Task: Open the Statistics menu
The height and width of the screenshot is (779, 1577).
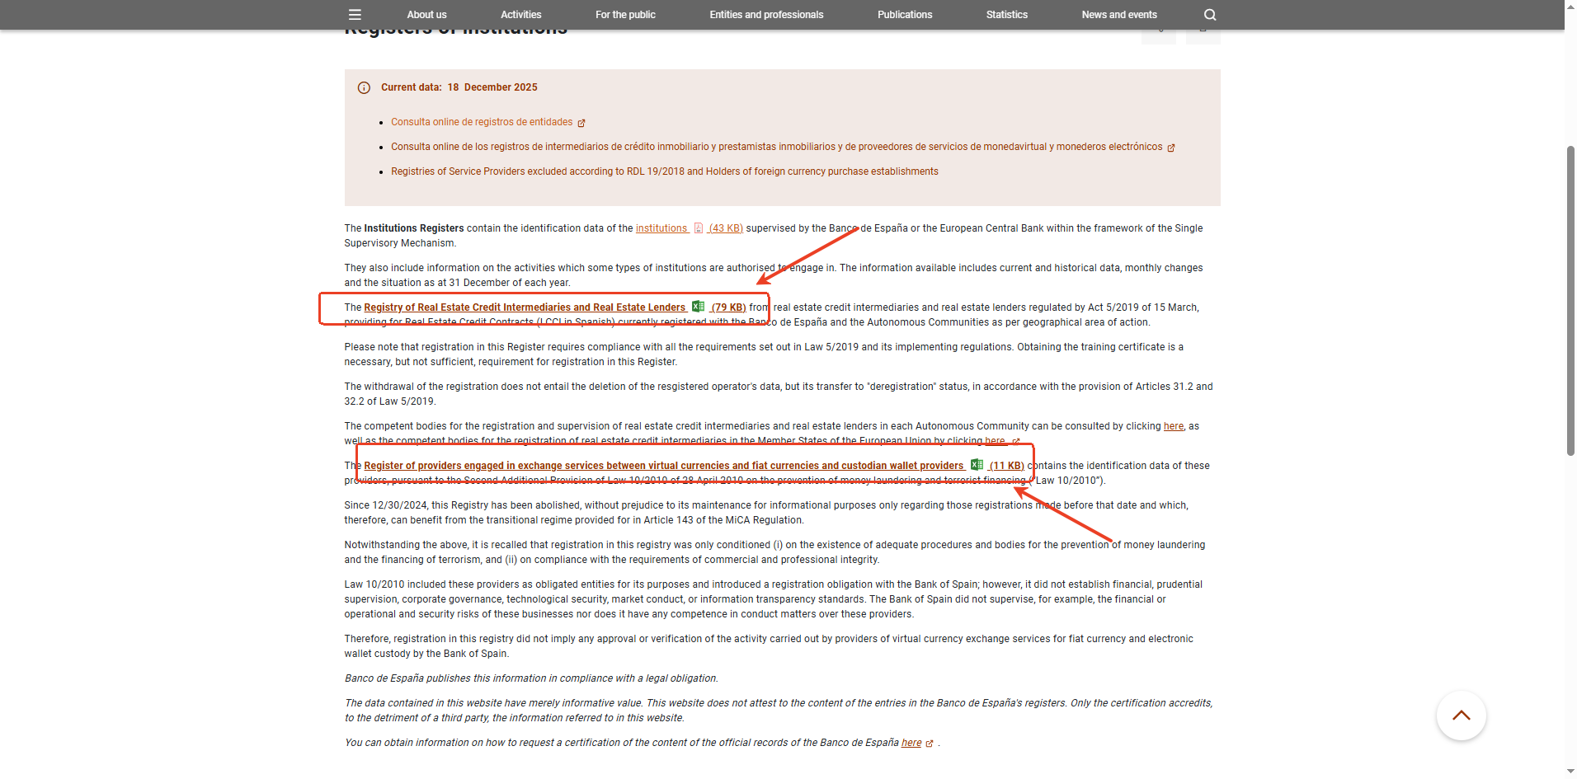Action: (1006, 15)
